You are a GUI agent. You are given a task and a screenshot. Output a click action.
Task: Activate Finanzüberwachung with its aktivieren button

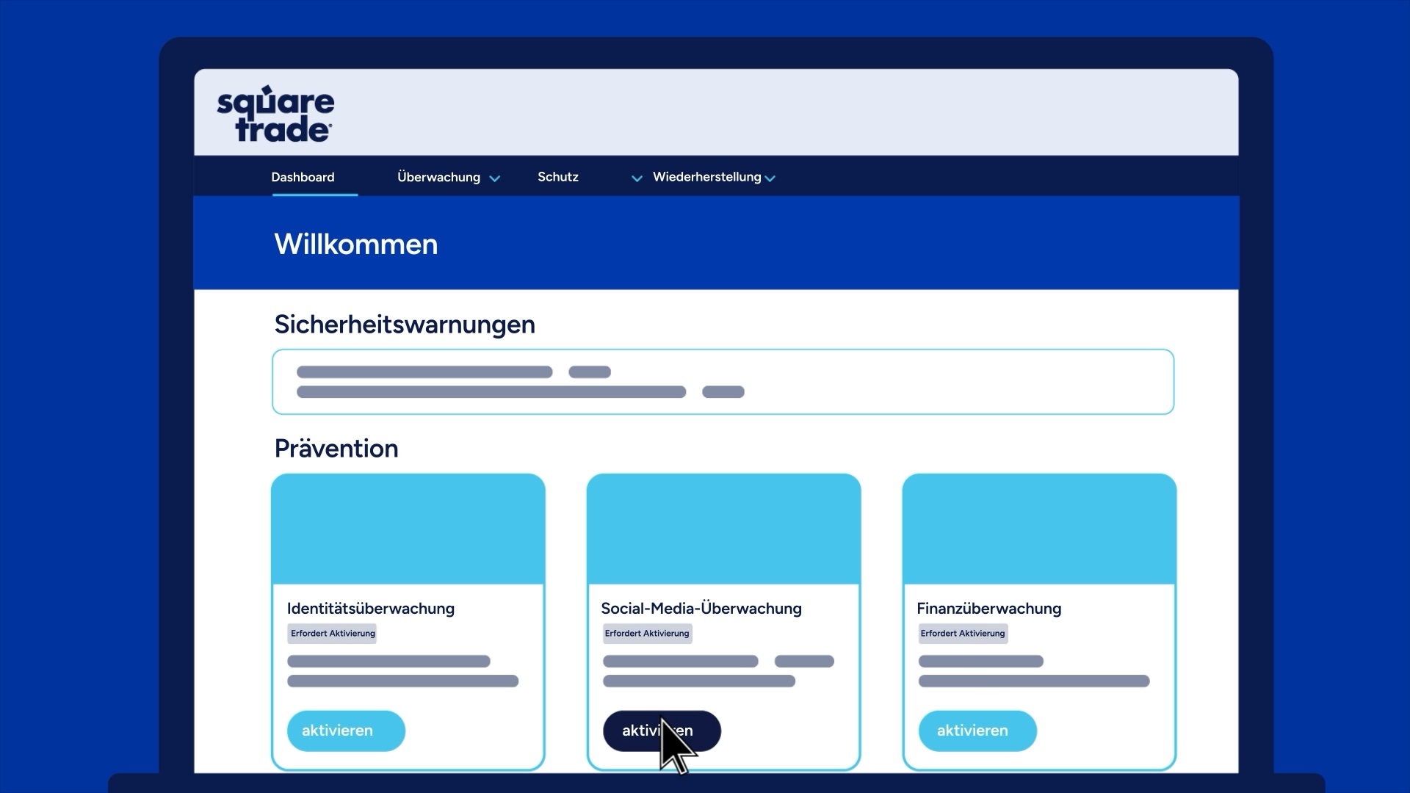(977, 731)
